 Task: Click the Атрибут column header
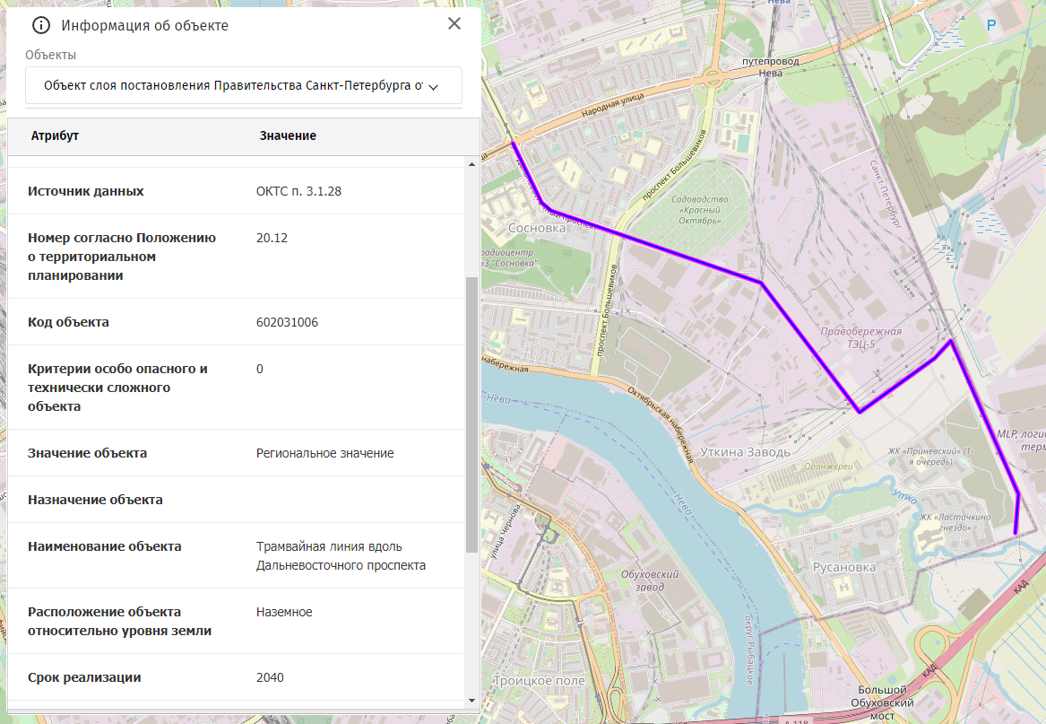pyautogui.click(x=56, y=135)
